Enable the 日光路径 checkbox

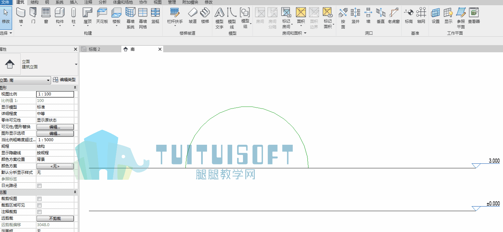[x=39, y=186]
